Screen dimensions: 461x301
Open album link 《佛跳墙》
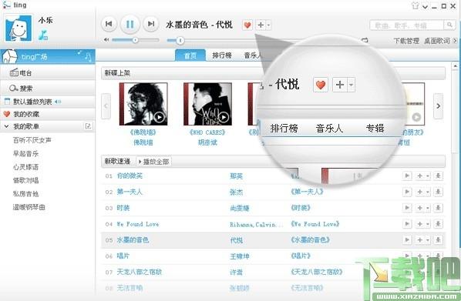click(143, 132)
